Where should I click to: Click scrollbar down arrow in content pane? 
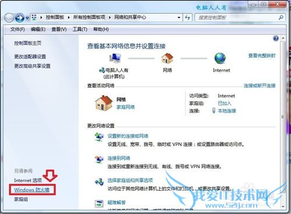(x=283, y=206)
